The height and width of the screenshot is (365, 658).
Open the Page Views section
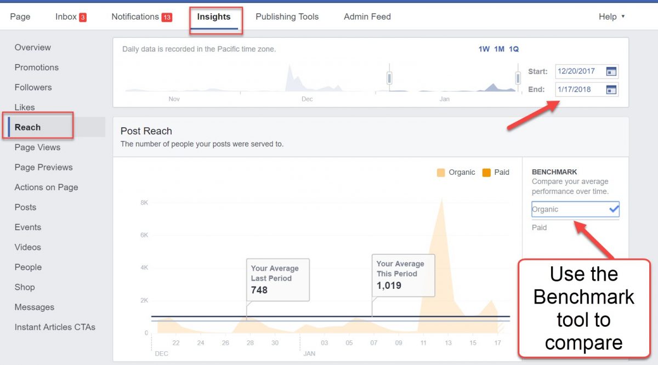[37, 147]
